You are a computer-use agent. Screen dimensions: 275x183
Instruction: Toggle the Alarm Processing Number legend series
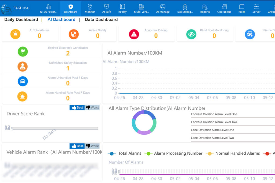(173, 154)
